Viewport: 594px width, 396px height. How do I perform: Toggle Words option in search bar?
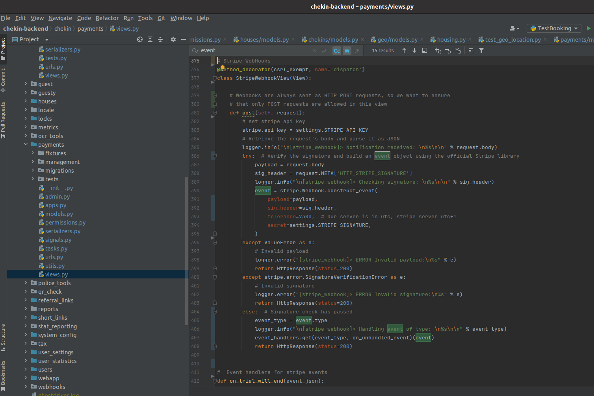(347, 50)
